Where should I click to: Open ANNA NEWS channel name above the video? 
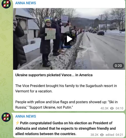click(x=26, y=3)
